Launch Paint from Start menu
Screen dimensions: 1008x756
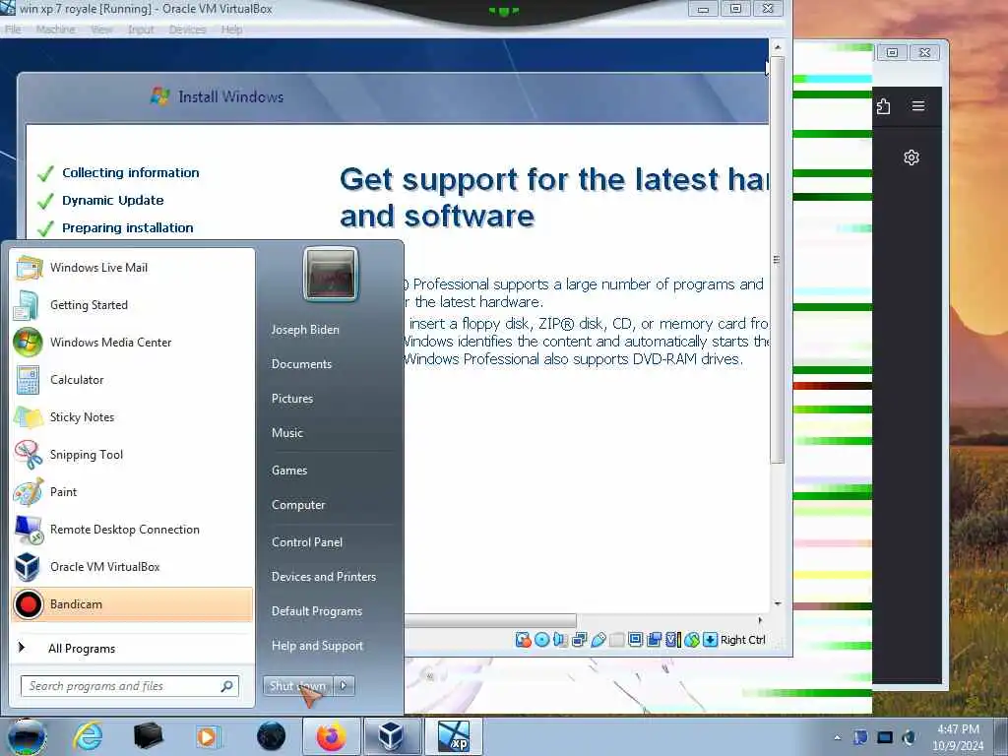(132, 492)
